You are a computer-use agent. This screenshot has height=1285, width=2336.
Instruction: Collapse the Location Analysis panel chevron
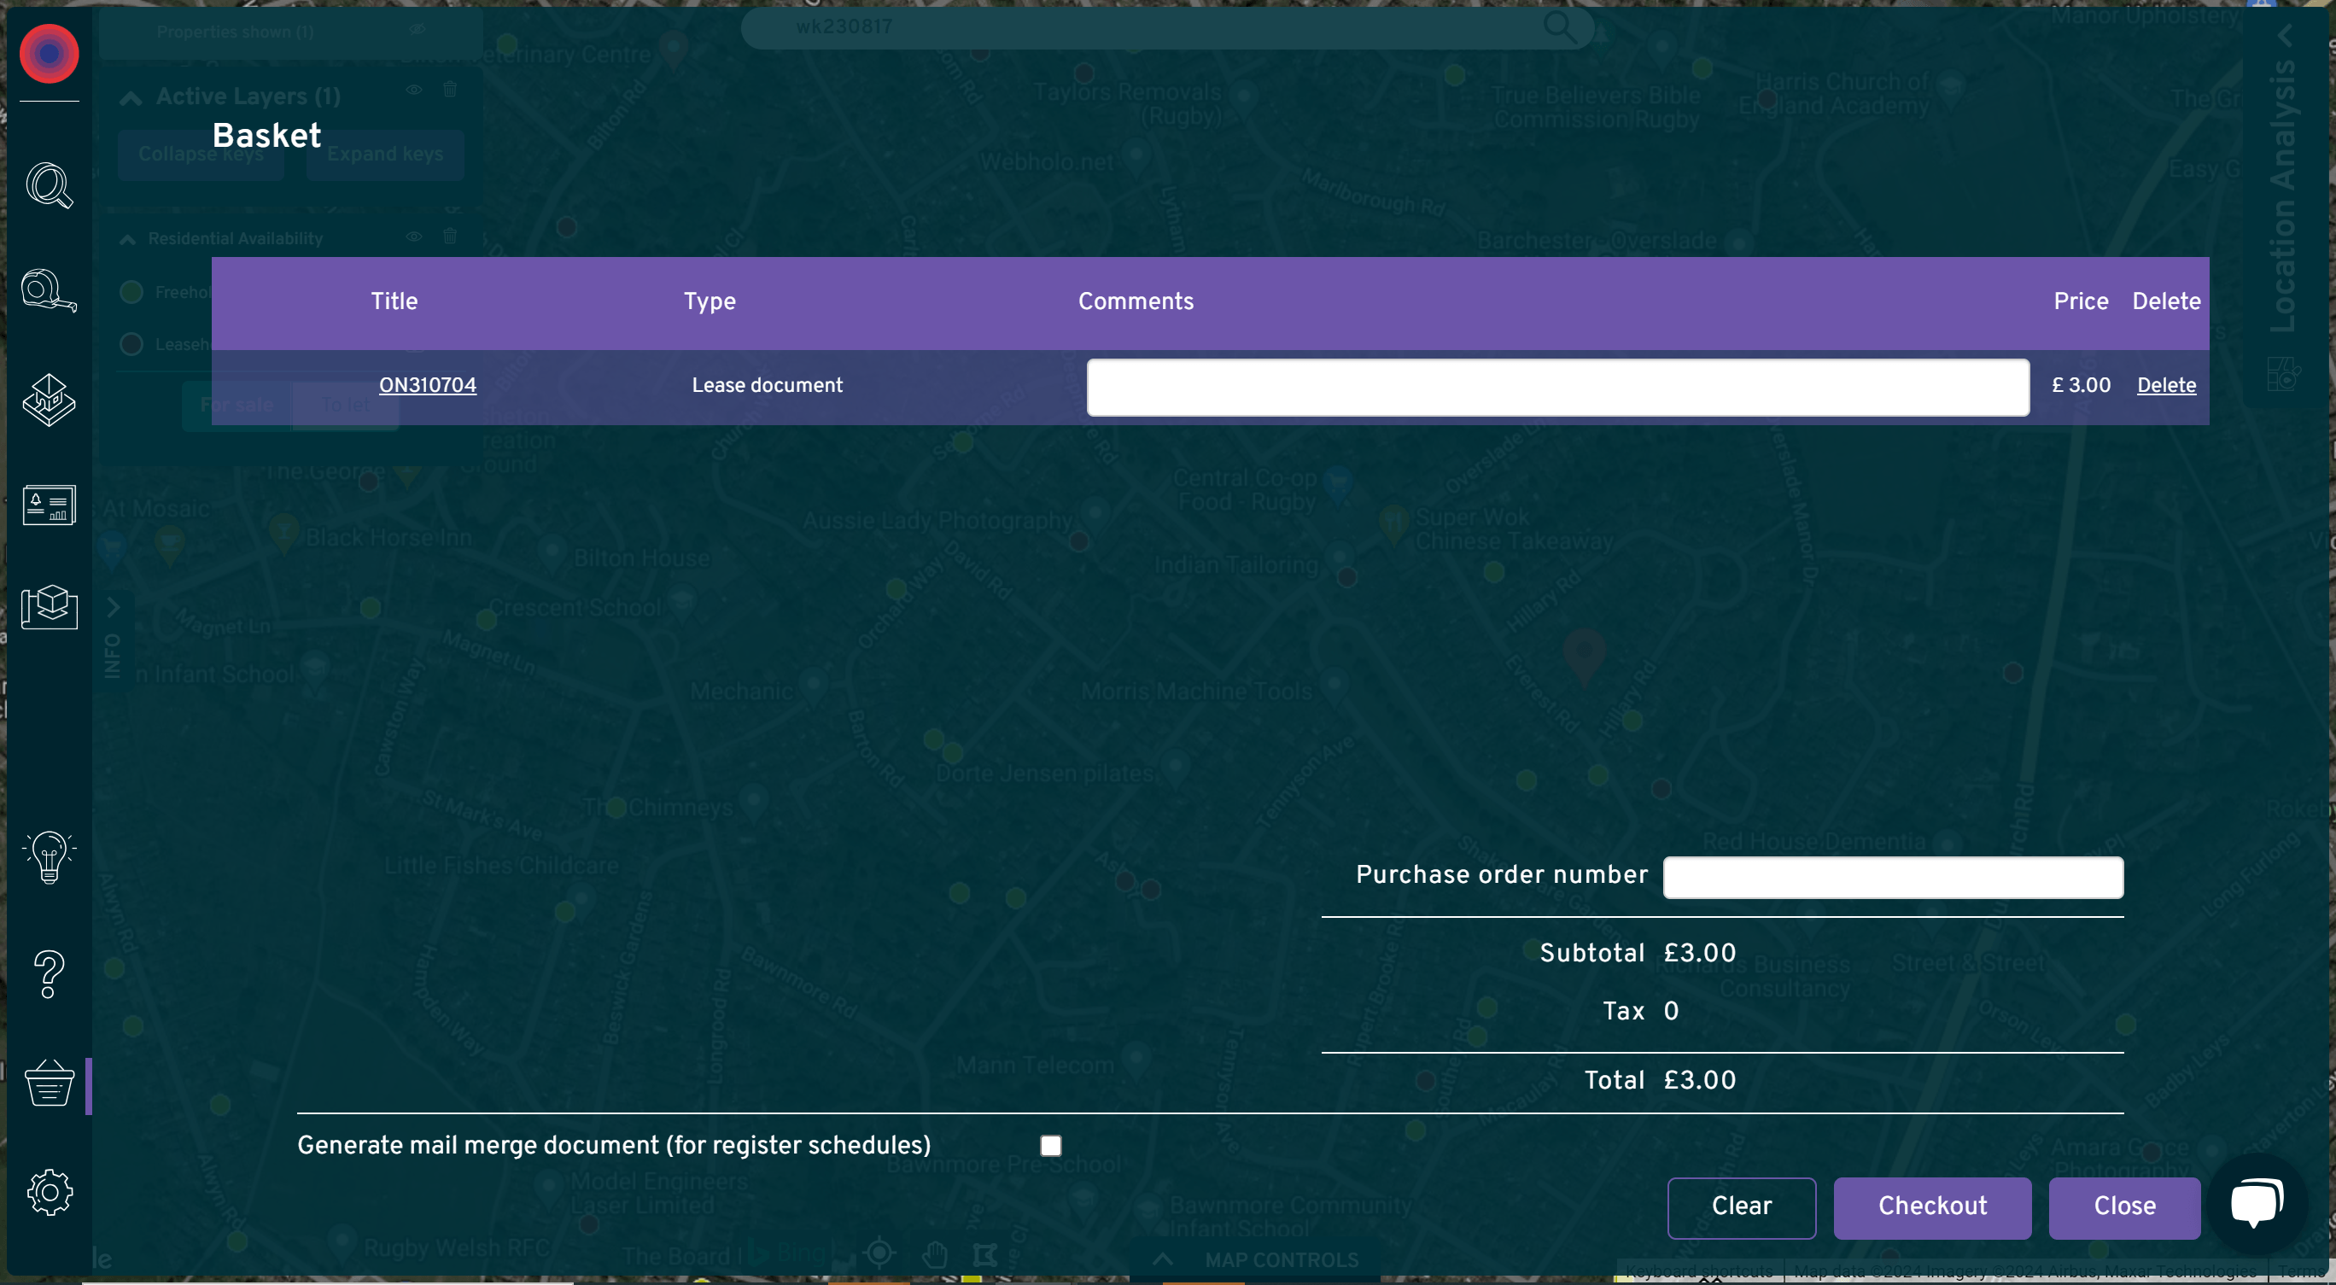(x=2286, y=35)
